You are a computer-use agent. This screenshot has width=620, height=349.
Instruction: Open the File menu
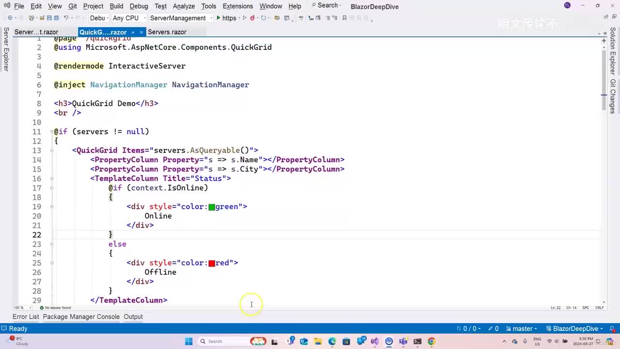[x=19, y=6]
